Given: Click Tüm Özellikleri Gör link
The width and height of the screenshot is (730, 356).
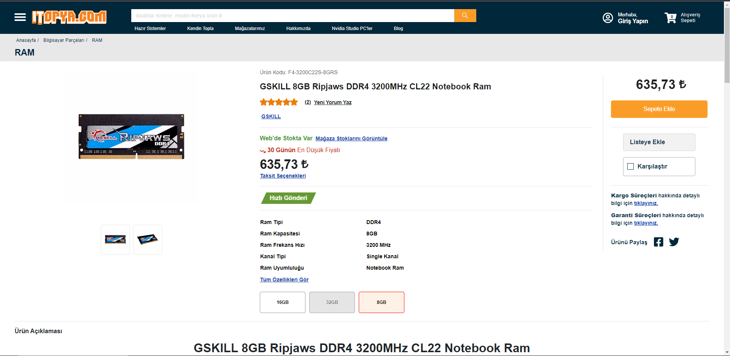Looking at the screenshot, I should coord(285,280).
